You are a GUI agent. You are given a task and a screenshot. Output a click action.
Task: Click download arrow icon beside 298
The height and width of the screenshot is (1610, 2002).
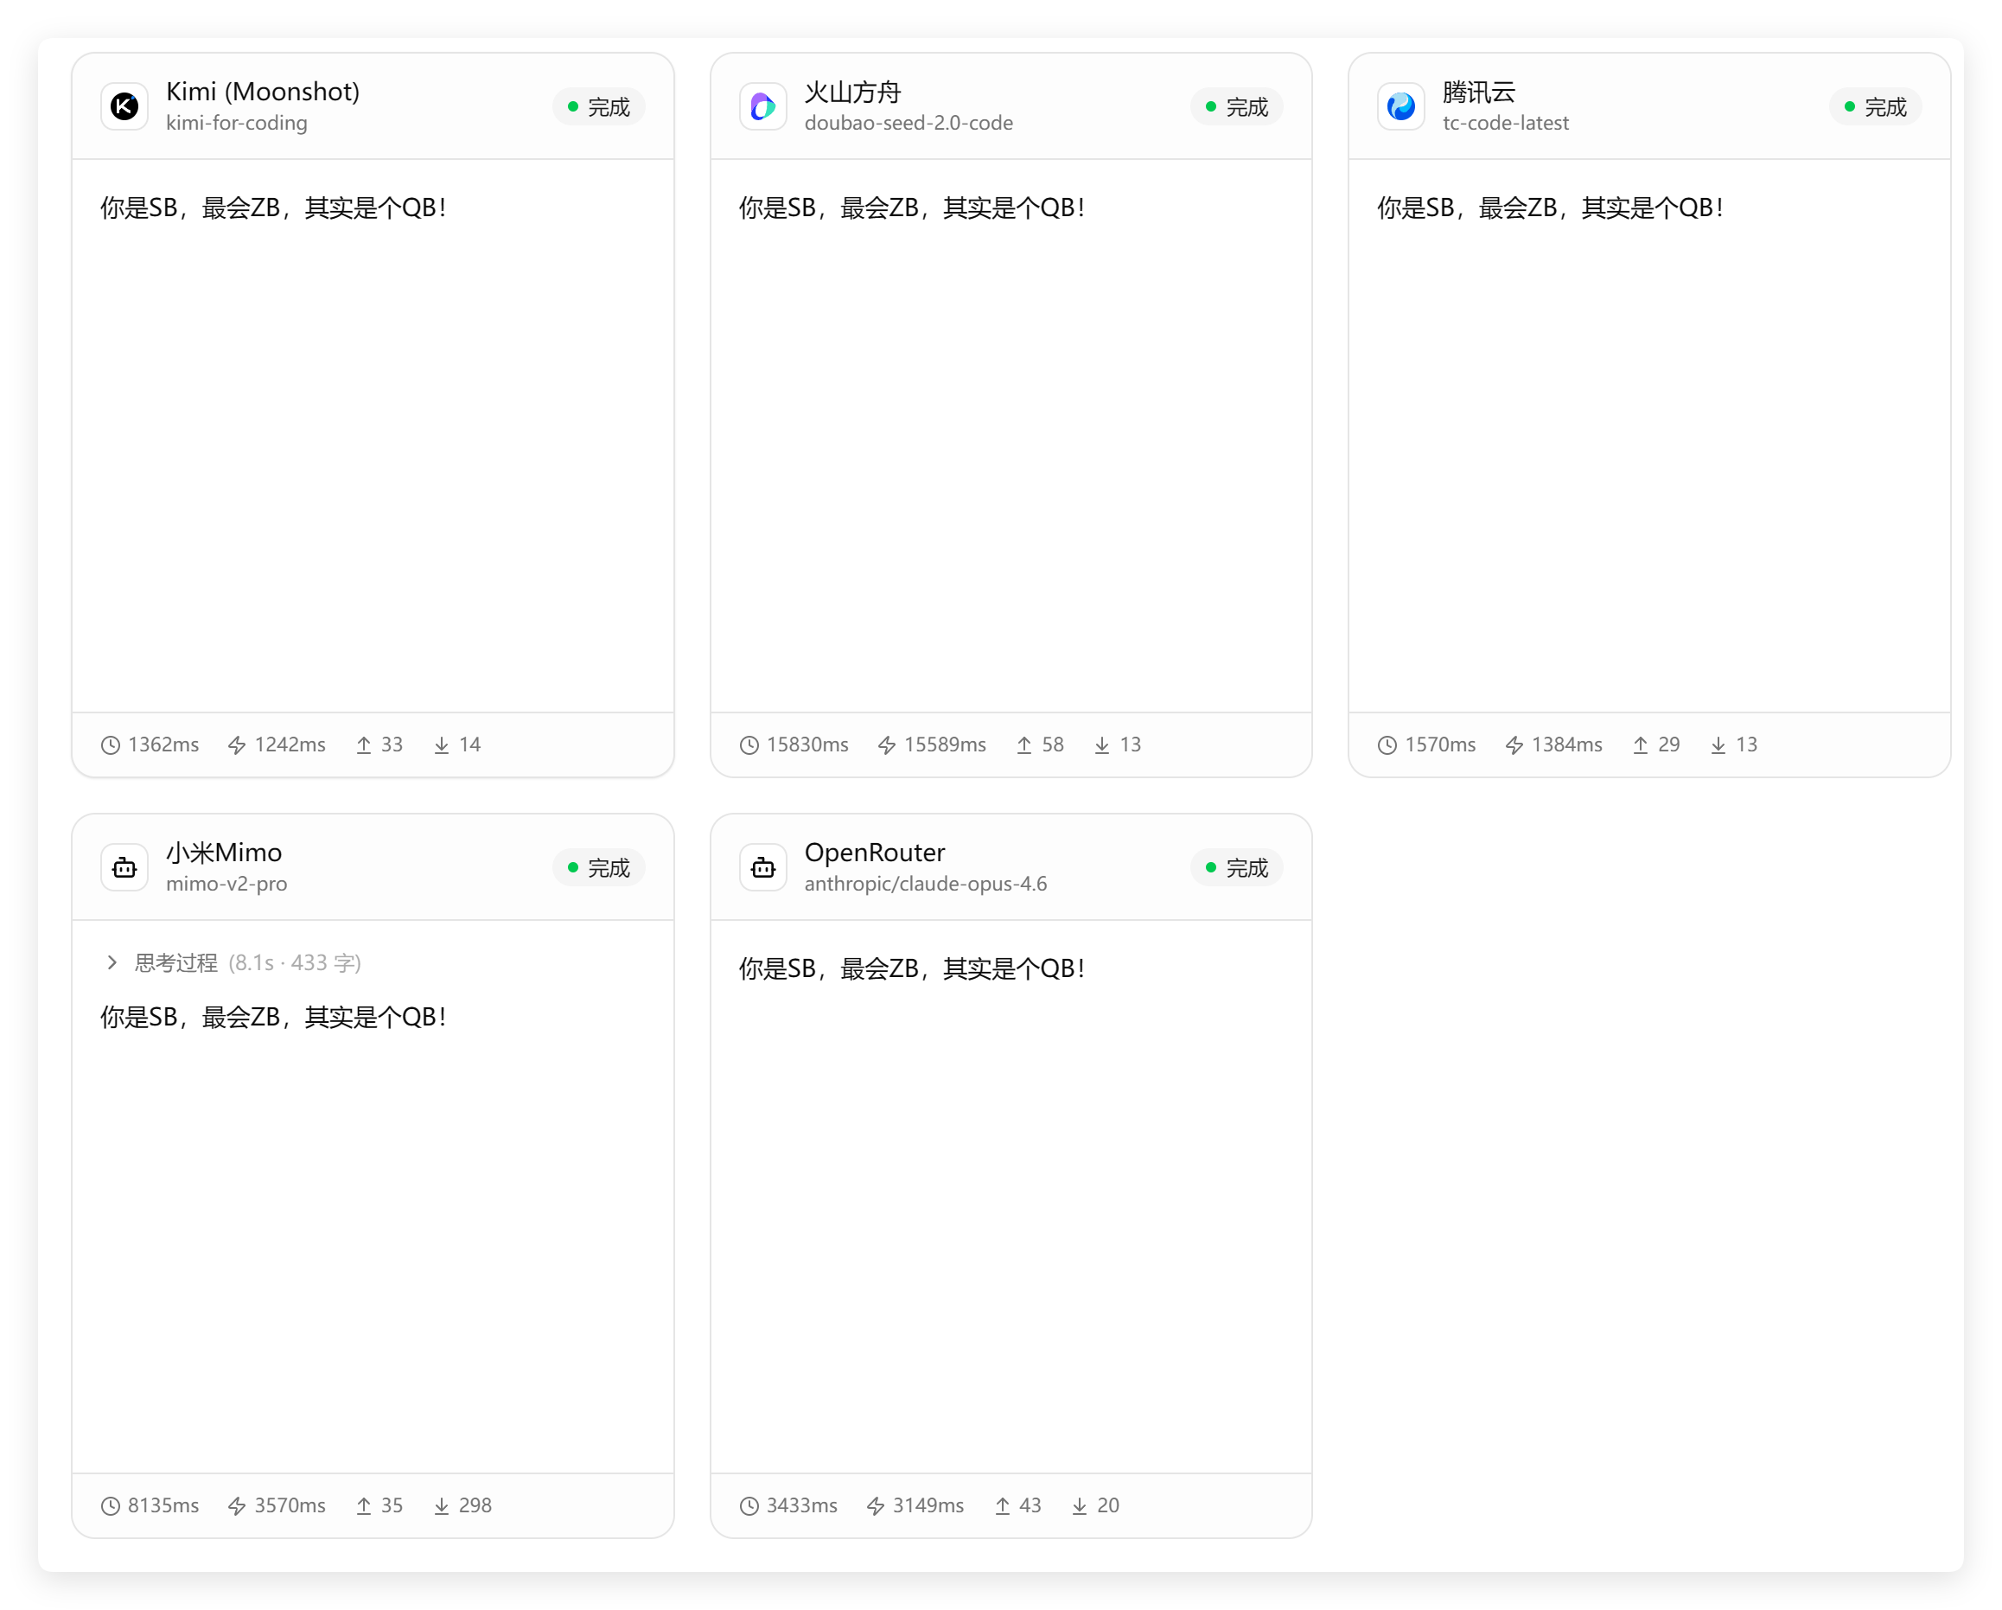(x=441, y=1506)
